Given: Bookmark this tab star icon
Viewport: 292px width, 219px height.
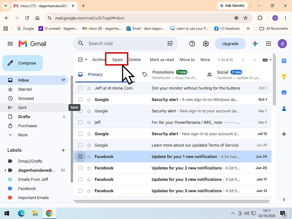Looking at the screenshot, I should pos(246,18).
